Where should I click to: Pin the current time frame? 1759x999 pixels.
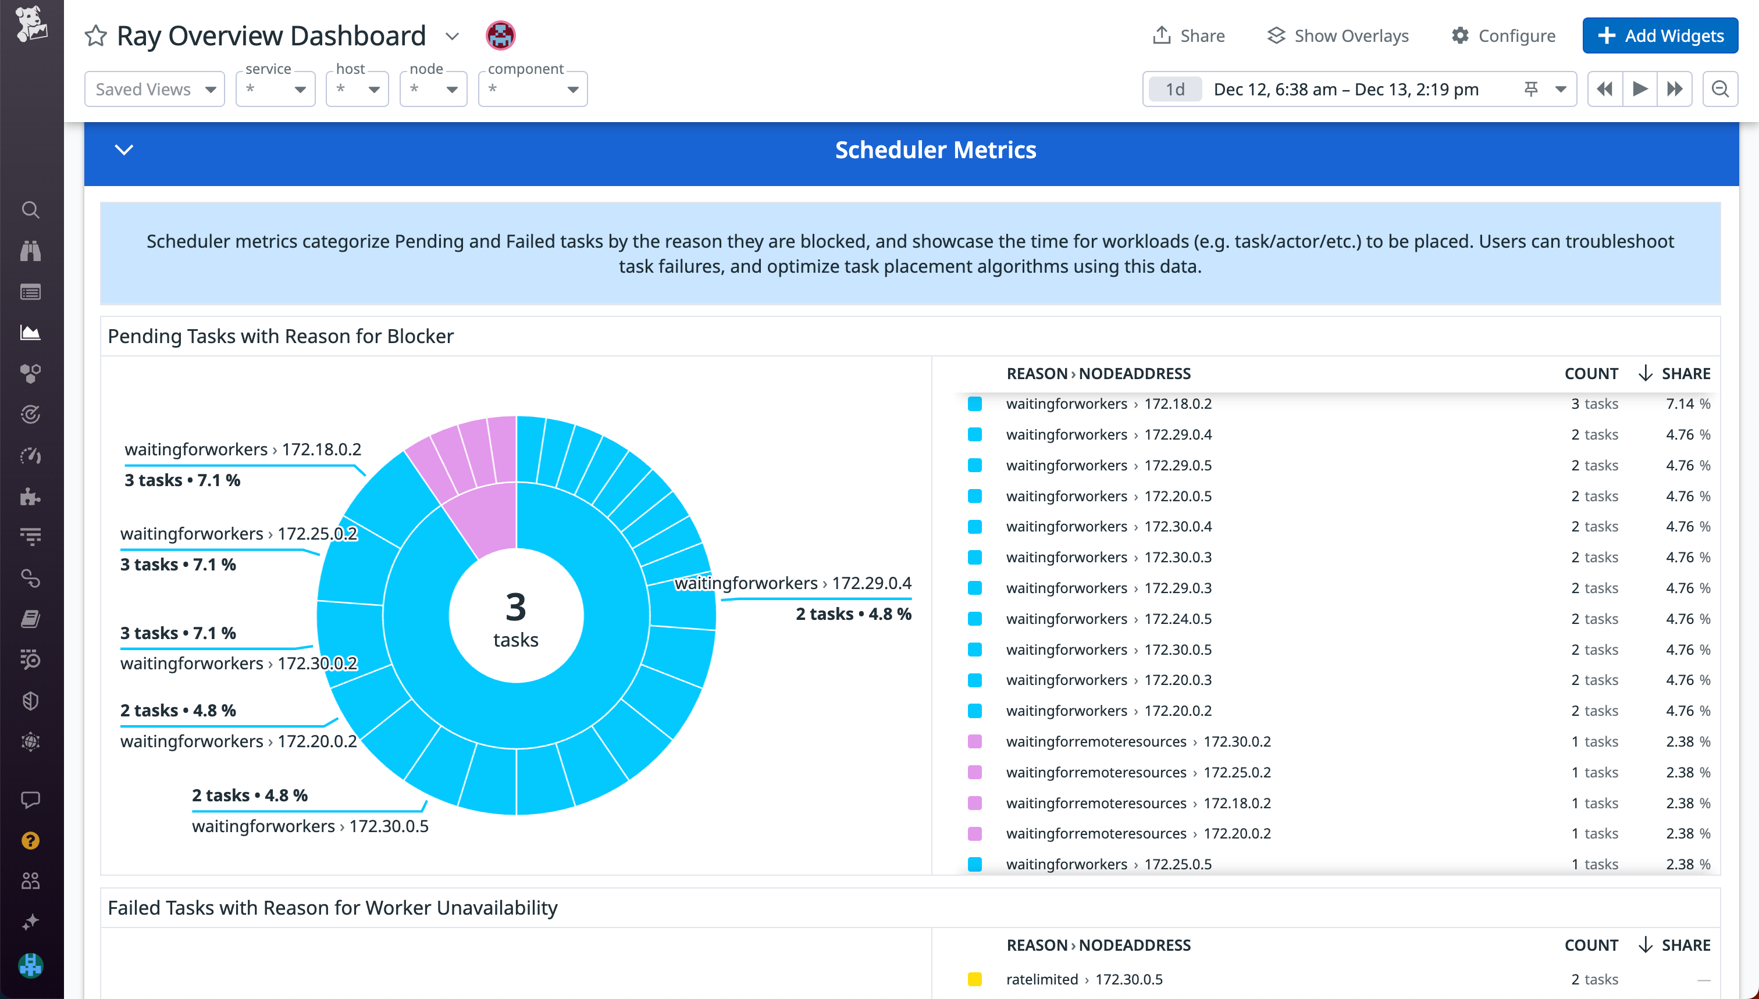tap(1531, 88)
